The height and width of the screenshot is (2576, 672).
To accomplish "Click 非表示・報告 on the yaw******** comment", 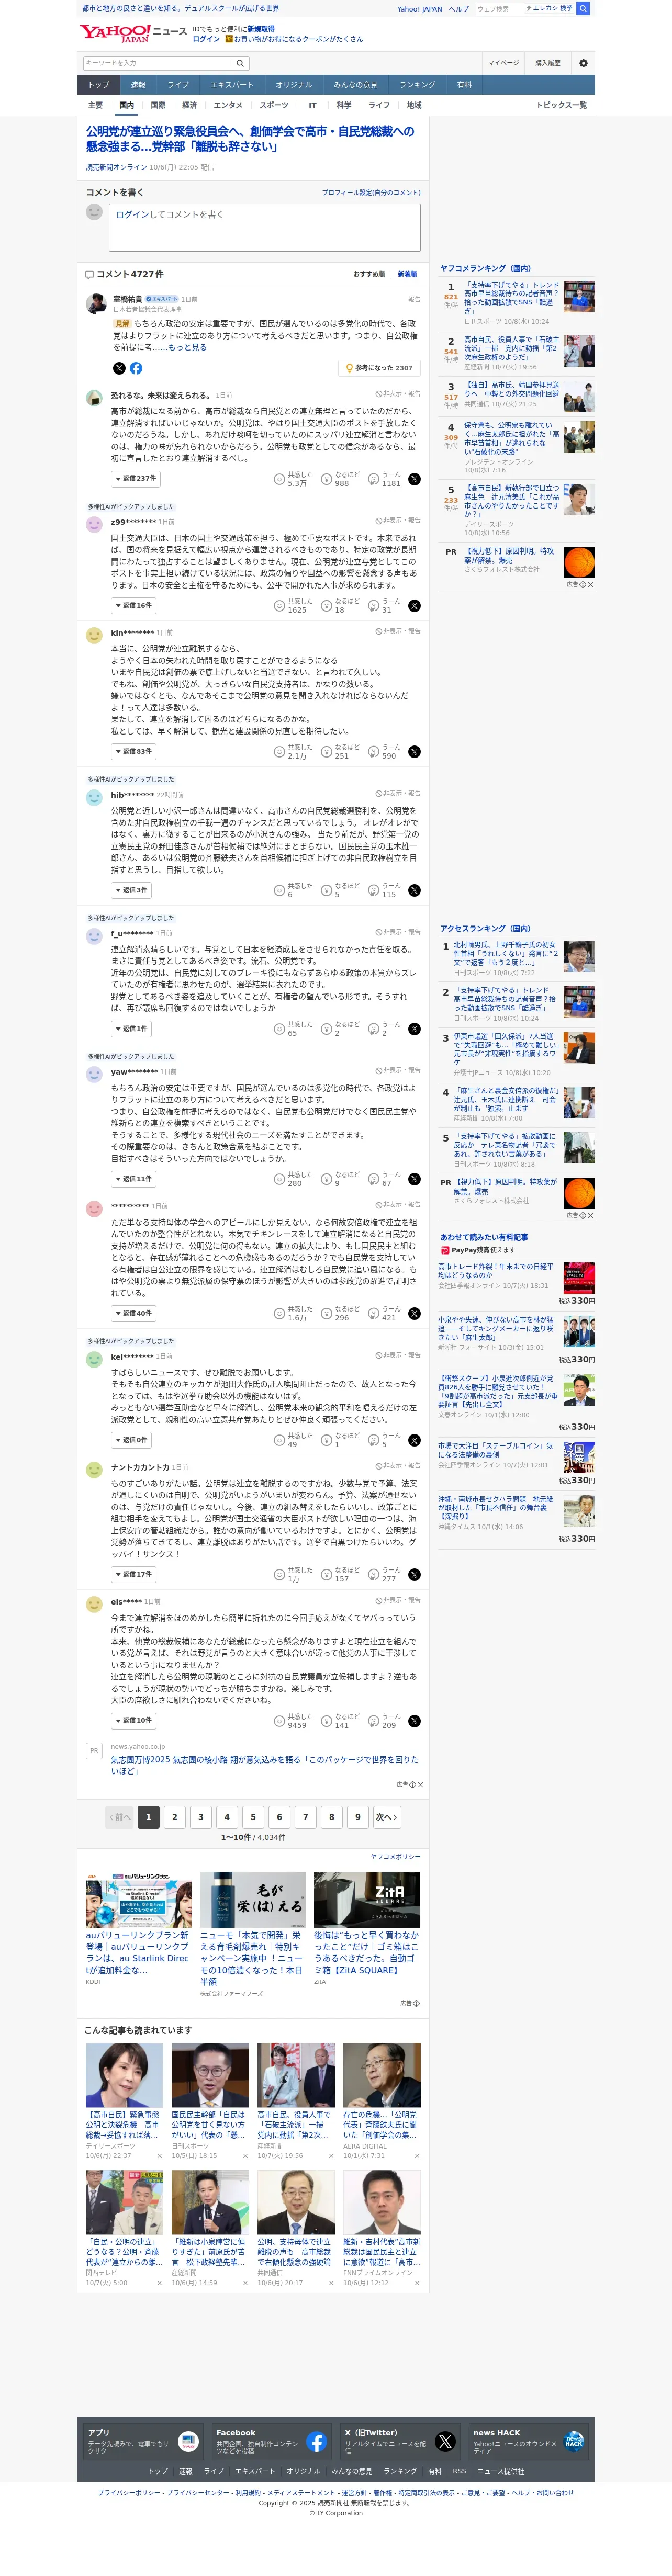I will click(x=398, y=1071).
